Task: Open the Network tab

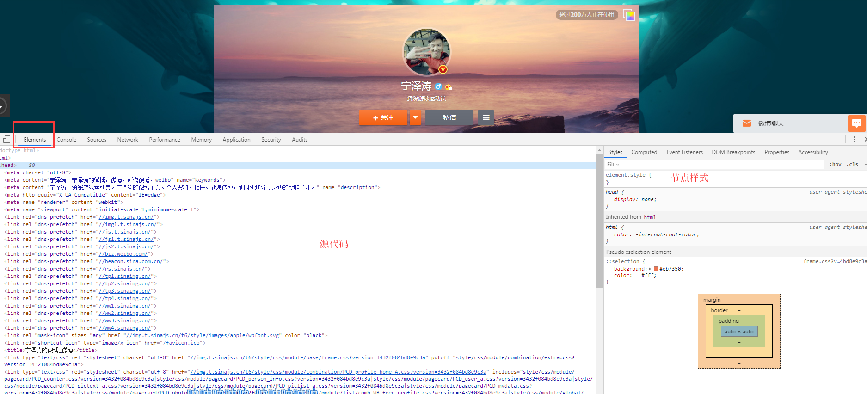Action: tap(128, 140)
